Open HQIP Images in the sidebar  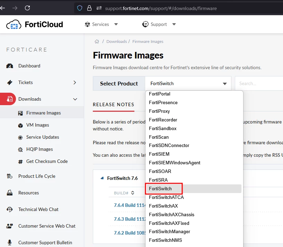39,149
